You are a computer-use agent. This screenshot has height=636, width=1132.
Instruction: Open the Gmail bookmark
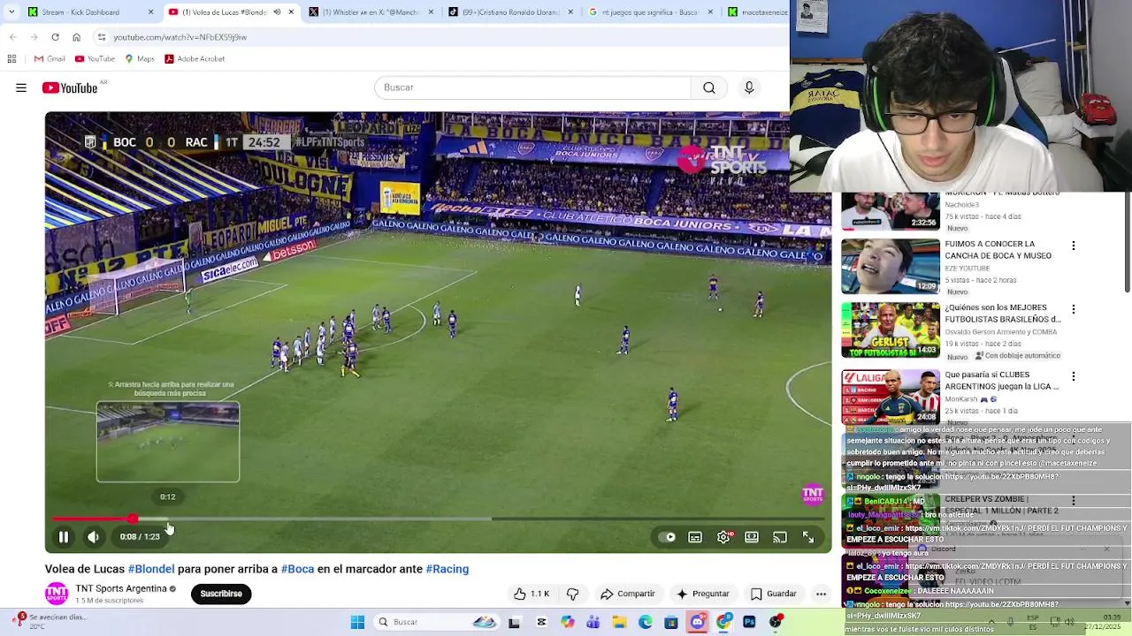(50, 59)
